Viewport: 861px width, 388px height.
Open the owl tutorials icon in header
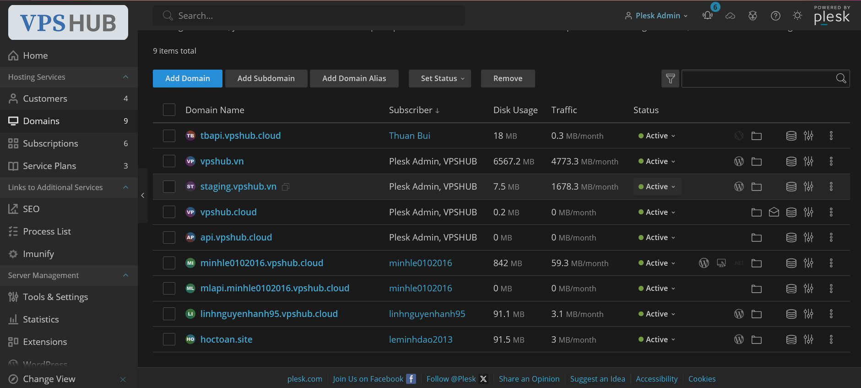[753, 16]
